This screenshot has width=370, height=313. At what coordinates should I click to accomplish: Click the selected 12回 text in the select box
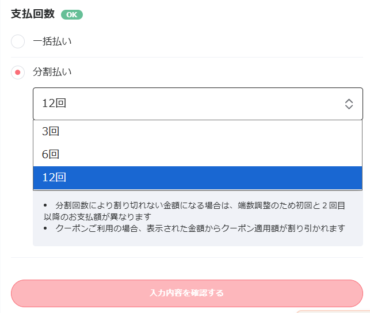[x=54, y=104]
